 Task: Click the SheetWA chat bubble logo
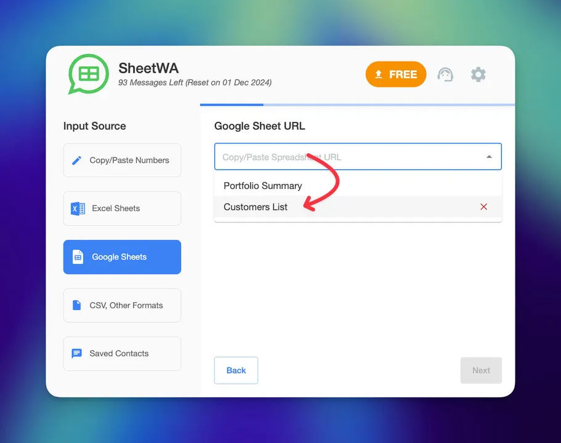tap(89, 74)
